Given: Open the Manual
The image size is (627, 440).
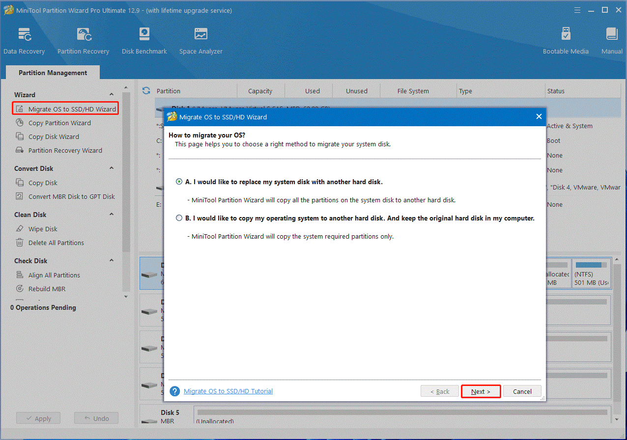Looking at the screenshot, I should tap(612, 41).
